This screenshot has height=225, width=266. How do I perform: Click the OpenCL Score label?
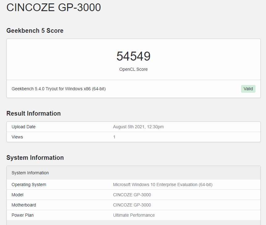[133, 70]
